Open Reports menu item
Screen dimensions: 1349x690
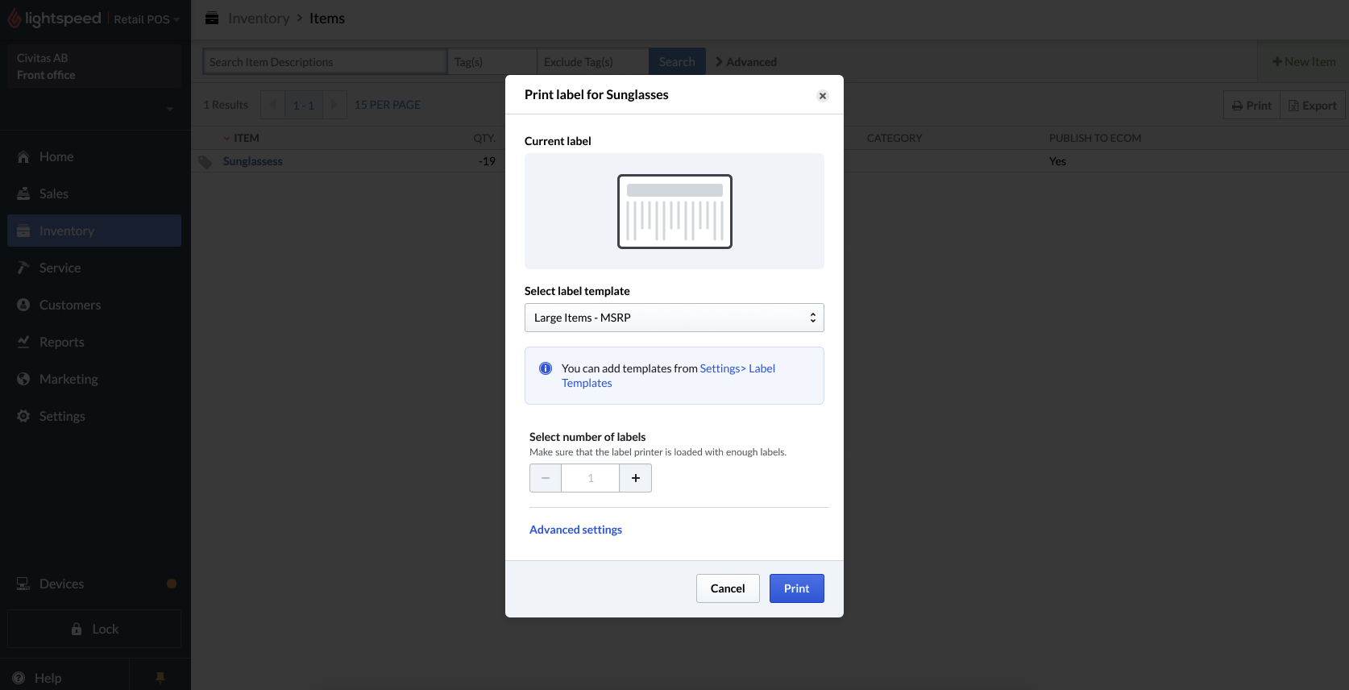[x=94, y=342]
